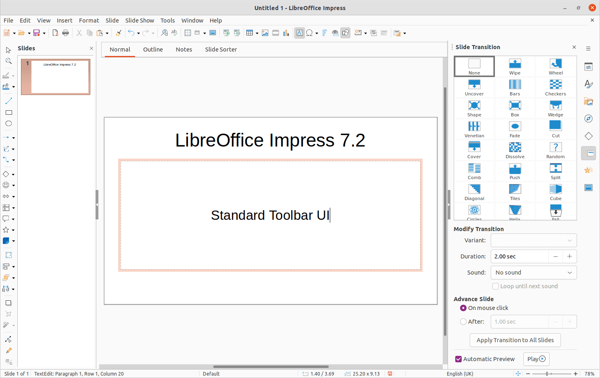
Task: Increase the transition Duration value
Action: click(569, 256)
